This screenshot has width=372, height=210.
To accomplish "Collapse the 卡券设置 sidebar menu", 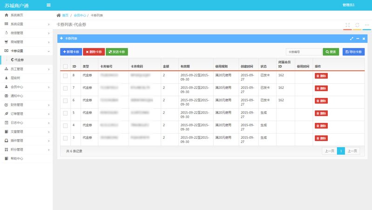I will click(x=26, y=50).
